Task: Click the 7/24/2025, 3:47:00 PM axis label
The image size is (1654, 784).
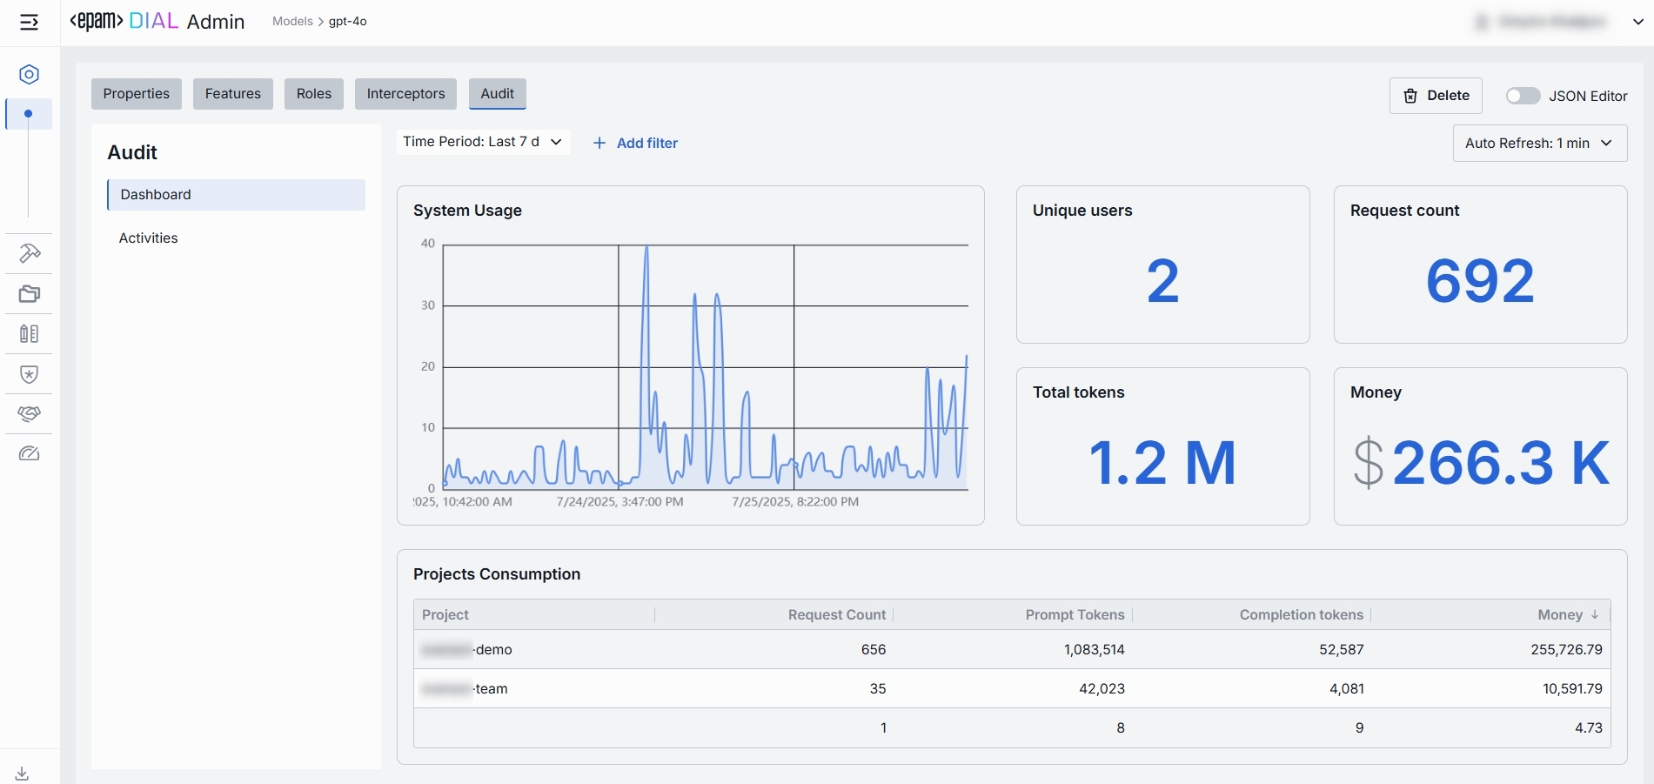Action: click(620, 502)
